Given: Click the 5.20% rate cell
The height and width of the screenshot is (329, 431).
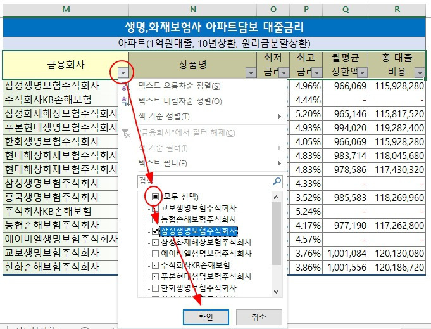Looking at the screenshot, I should (306, 113).
